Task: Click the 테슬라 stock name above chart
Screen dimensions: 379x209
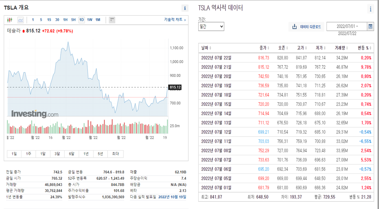Action: pyautogui.click(x=14, y=31)
